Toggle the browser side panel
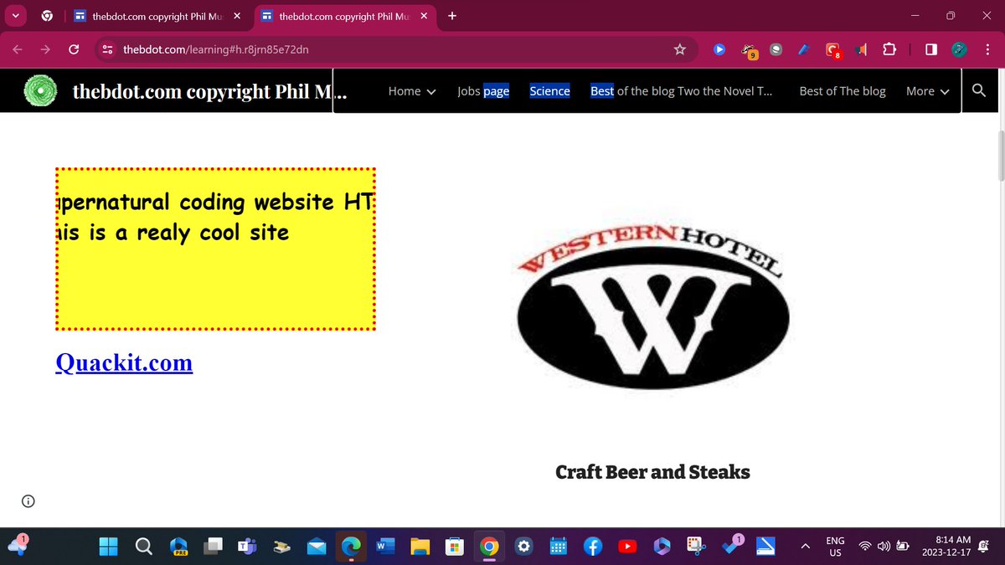1005x565 pixels. pyautogui.click(x=931, y=49)
